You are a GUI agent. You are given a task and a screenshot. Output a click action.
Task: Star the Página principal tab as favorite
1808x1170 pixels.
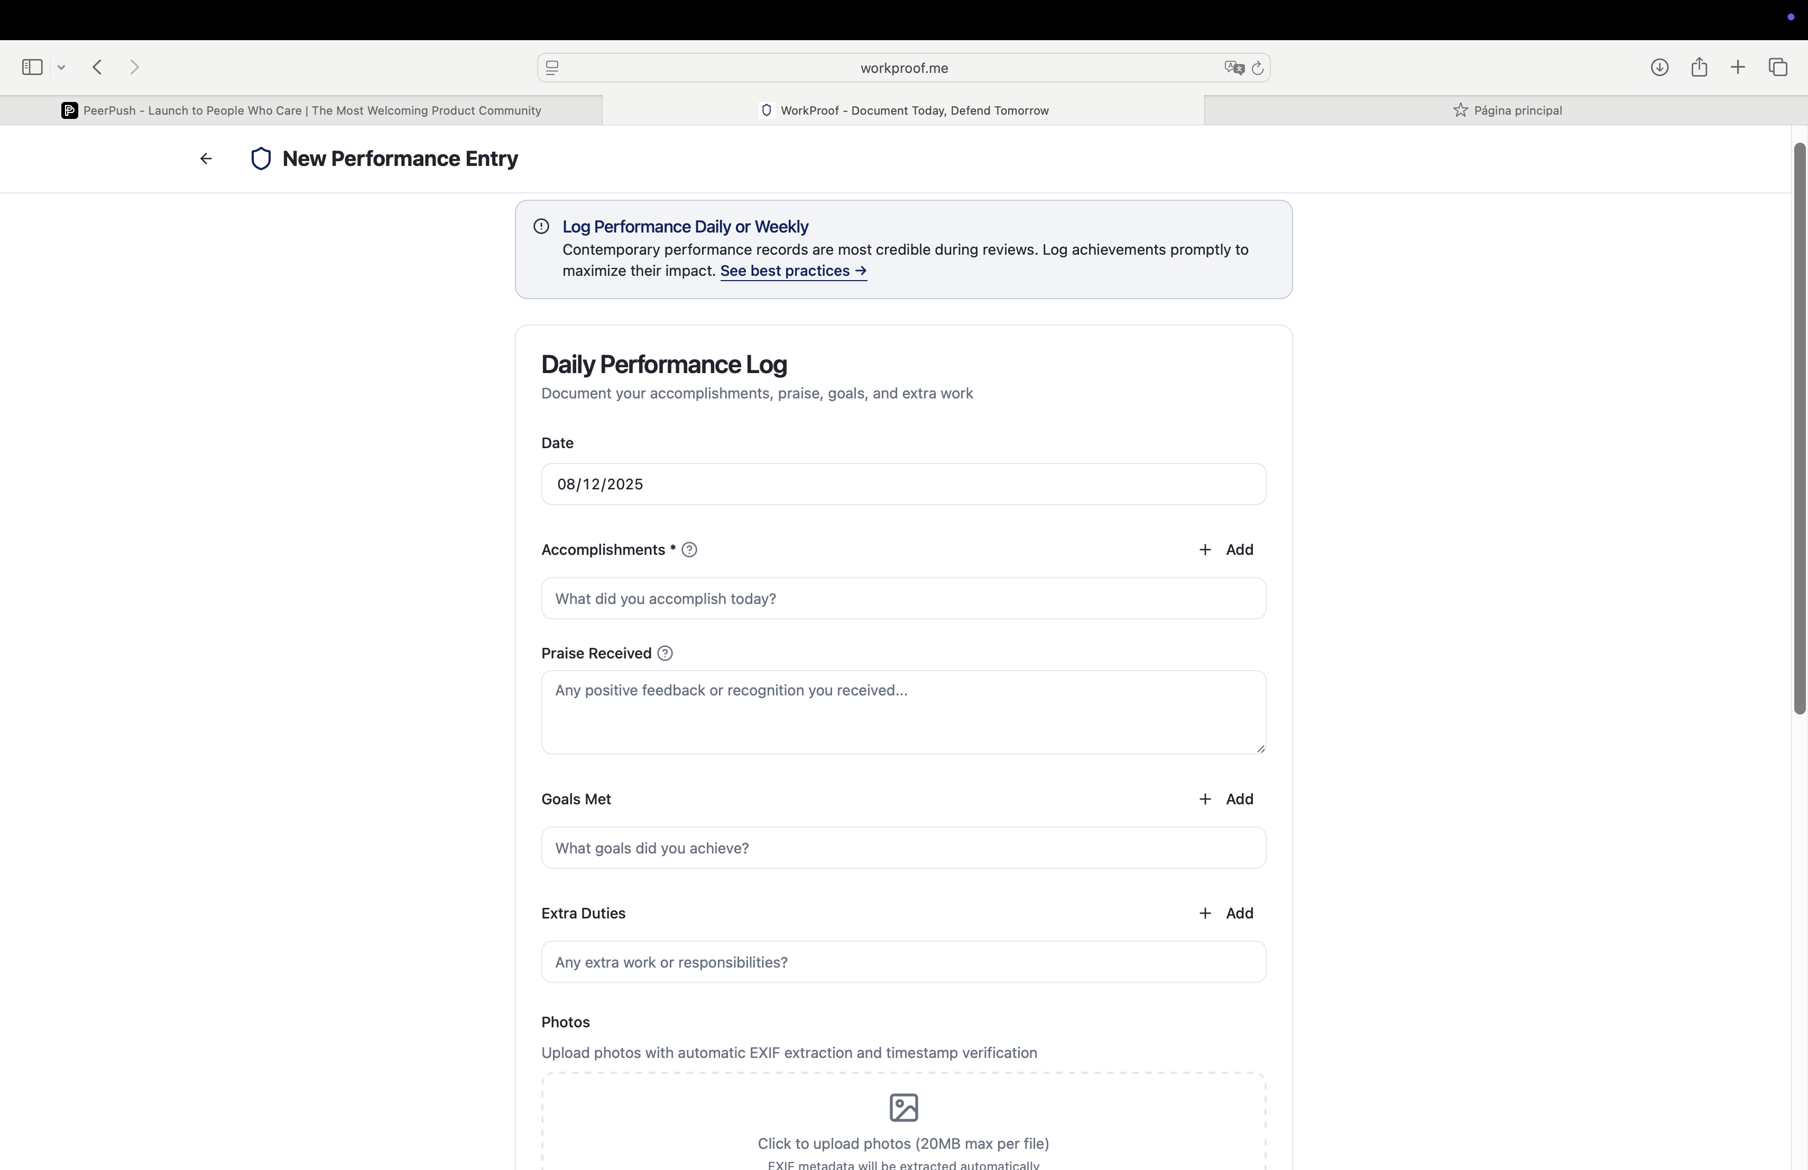(x=1460, y=110)
